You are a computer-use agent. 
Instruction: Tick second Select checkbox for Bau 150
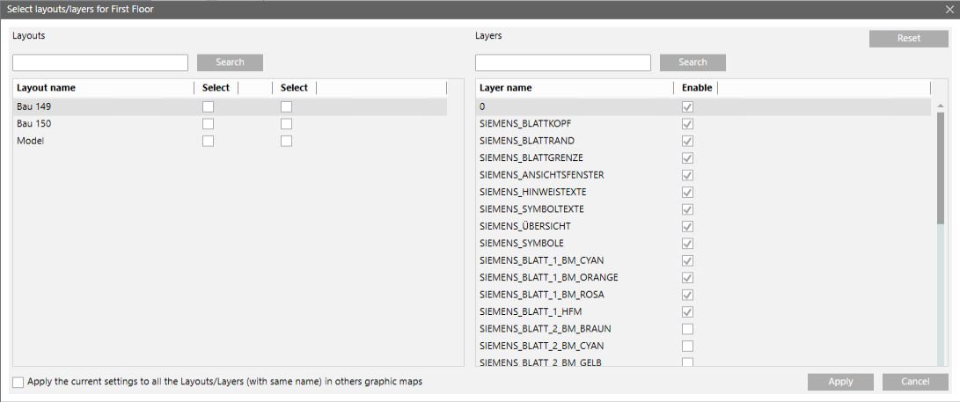(x=287, y=124)
